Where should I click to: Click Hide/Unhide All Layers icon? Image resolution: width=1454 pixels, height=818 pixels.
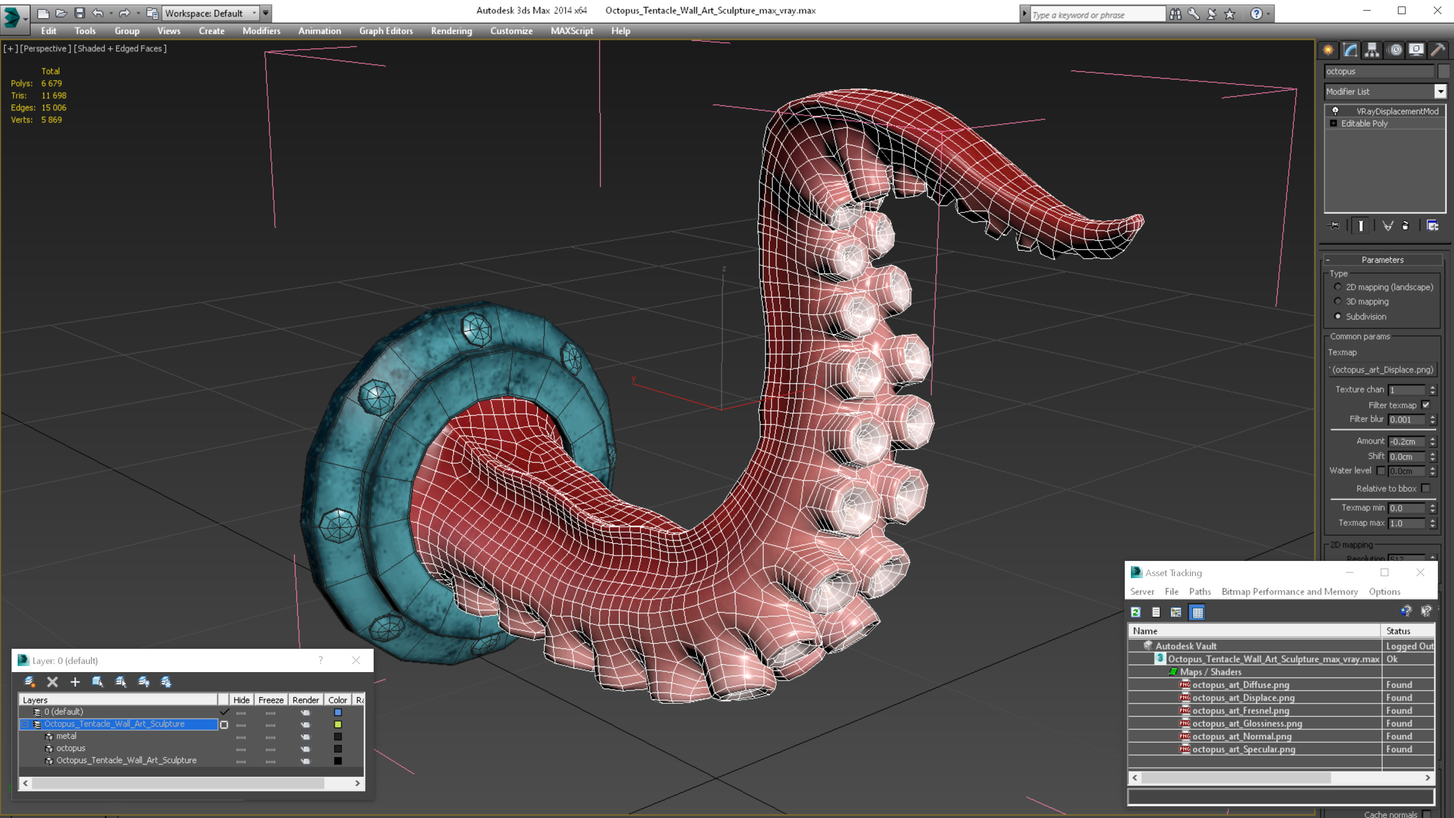click(143, 682)
